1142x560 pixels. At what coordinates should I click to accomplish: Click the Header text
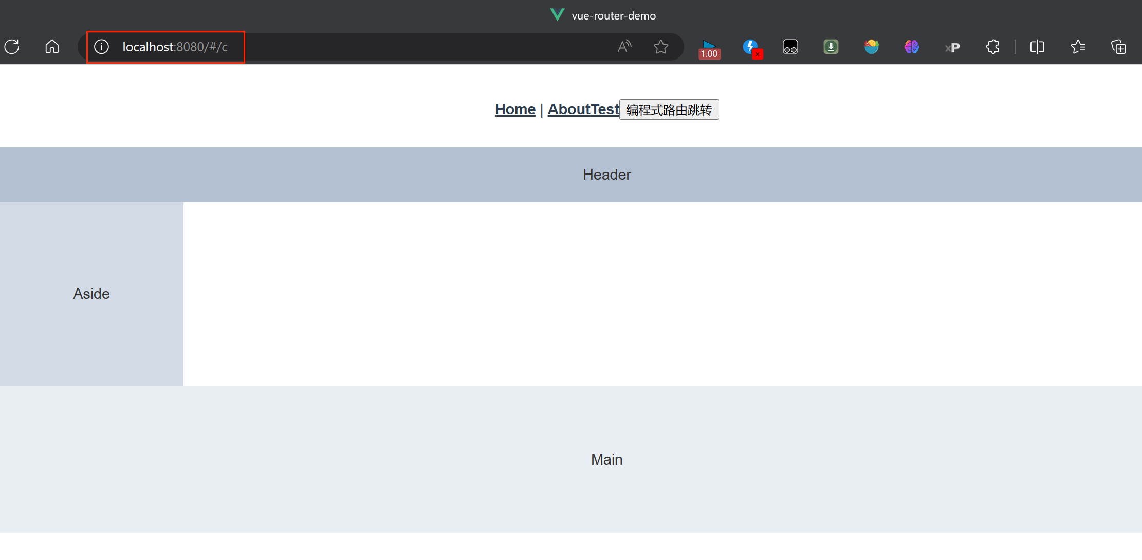[606, 175]
